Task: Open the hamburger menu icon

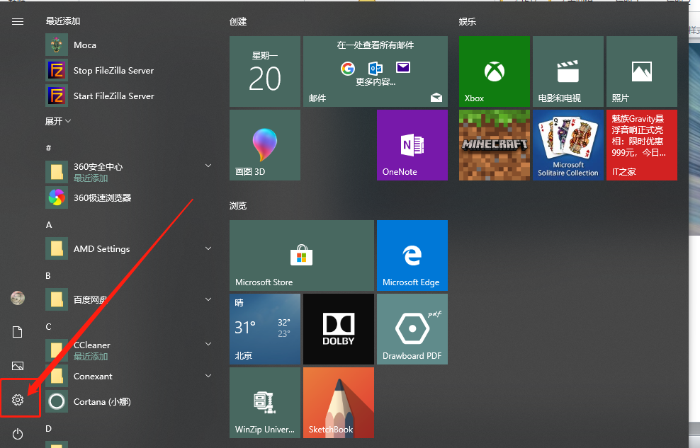Action: (x=18, y=21)
